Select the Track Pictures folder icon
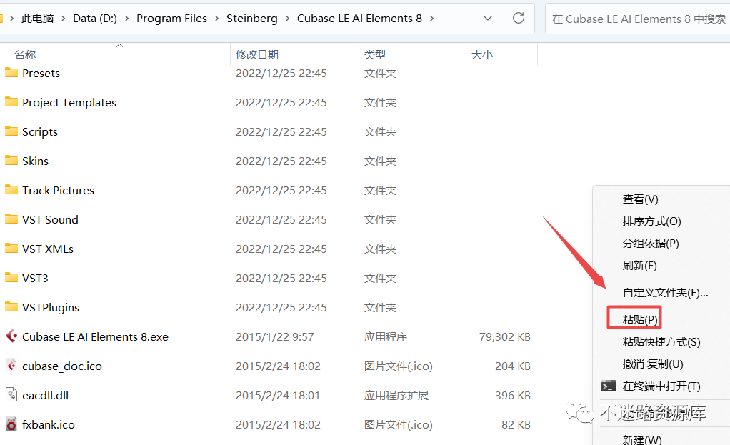 [x=11, y=190]
